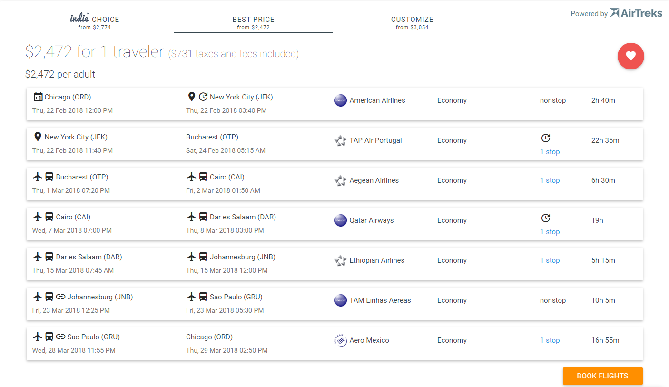Click the clock icon in the Qatar Airways row
This screenshot has width=669, height=387.
coord(546,218)
